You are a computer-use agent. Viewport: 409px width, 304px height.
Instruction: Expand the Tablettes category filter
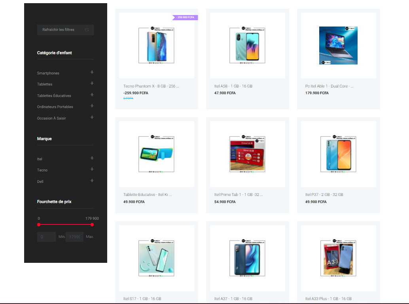coord(92,84)
